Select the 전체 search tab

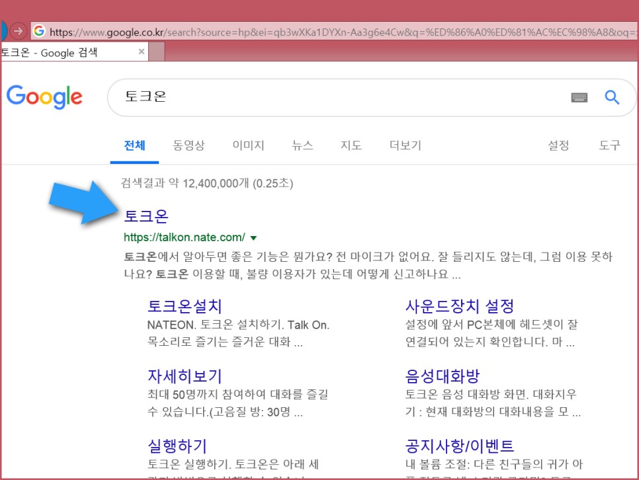click(134, 145)
